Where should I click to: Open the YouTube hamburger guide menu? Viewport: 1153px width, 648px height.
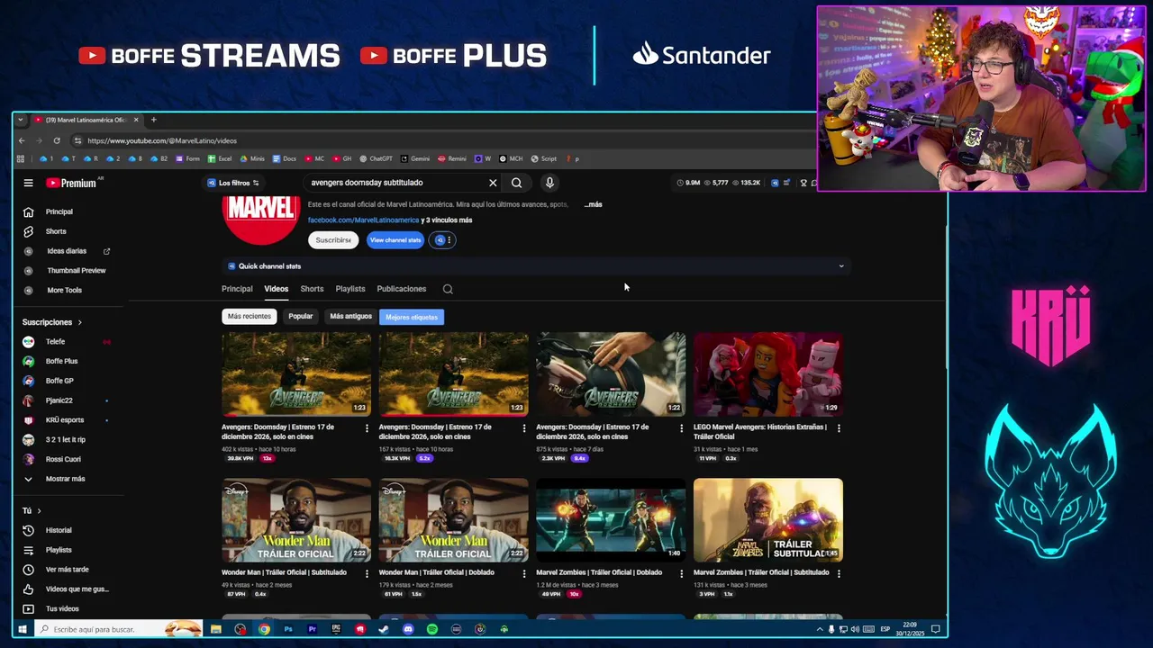[x=28, y=183]
